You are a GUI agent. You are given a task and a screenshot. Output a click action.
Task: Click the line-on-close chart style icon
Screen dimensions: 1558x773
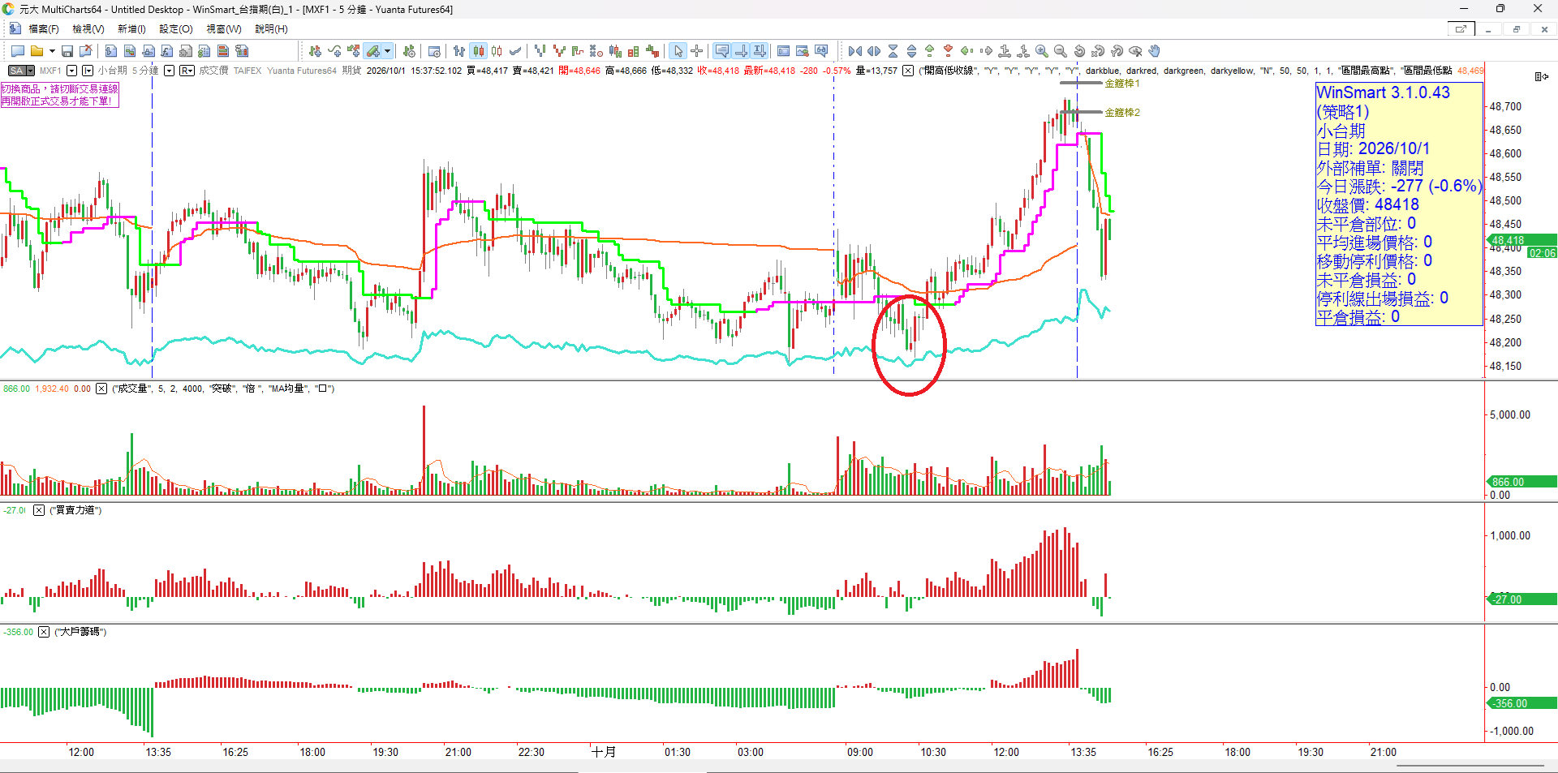point(515,51)
